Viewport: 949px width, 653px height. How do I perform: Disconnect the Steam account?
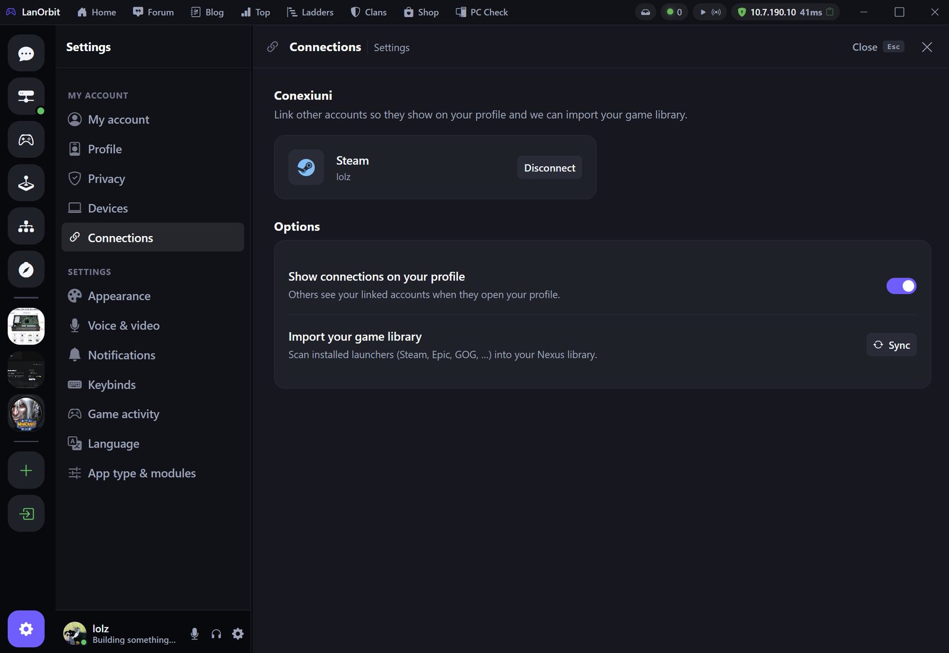[549, 168]
